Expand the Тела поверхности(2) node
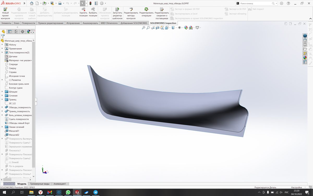Viewport: 313px width, 196px height. (x=2, y=53)
